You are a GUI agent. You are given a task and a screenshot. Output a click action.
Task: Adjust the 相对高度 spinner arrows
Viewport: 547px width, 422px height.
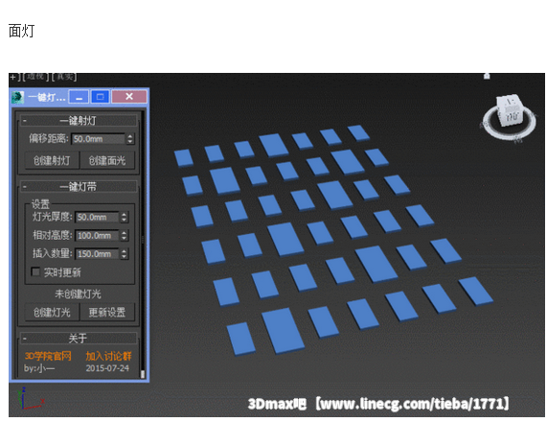coord(125,235)
